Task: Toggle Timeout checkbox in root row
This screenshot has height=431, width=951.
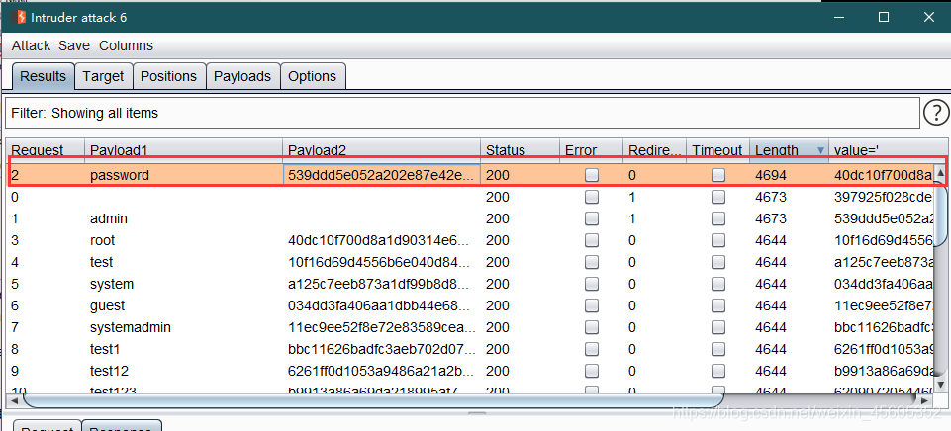Action: coord(718,240)
